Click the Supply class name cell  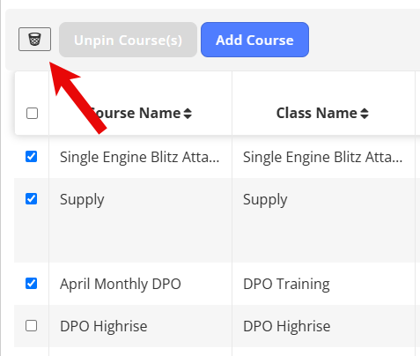pyautogui.click(x=265, y=200)
